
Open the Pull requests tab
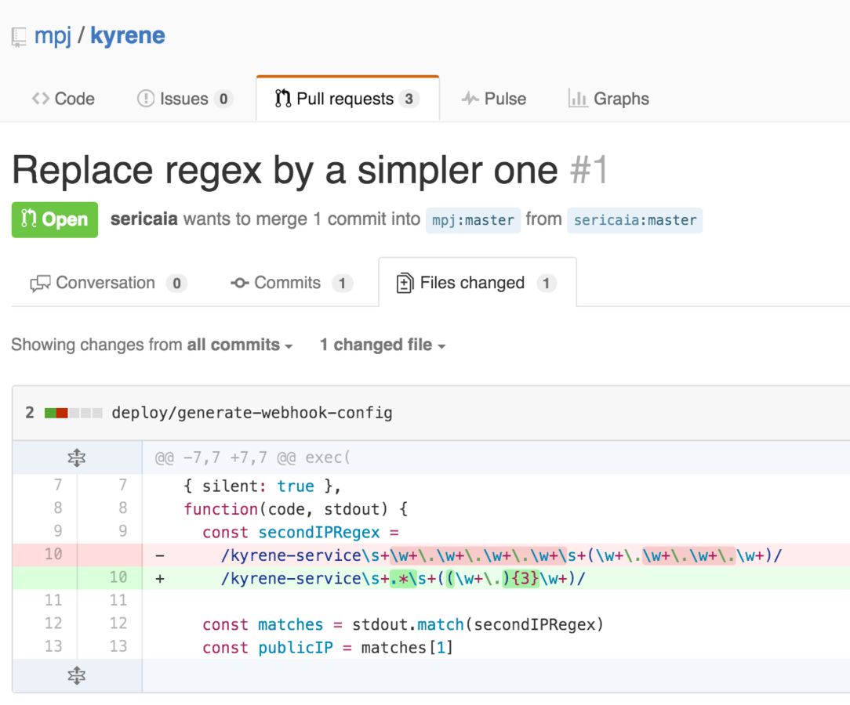[347, 99]
